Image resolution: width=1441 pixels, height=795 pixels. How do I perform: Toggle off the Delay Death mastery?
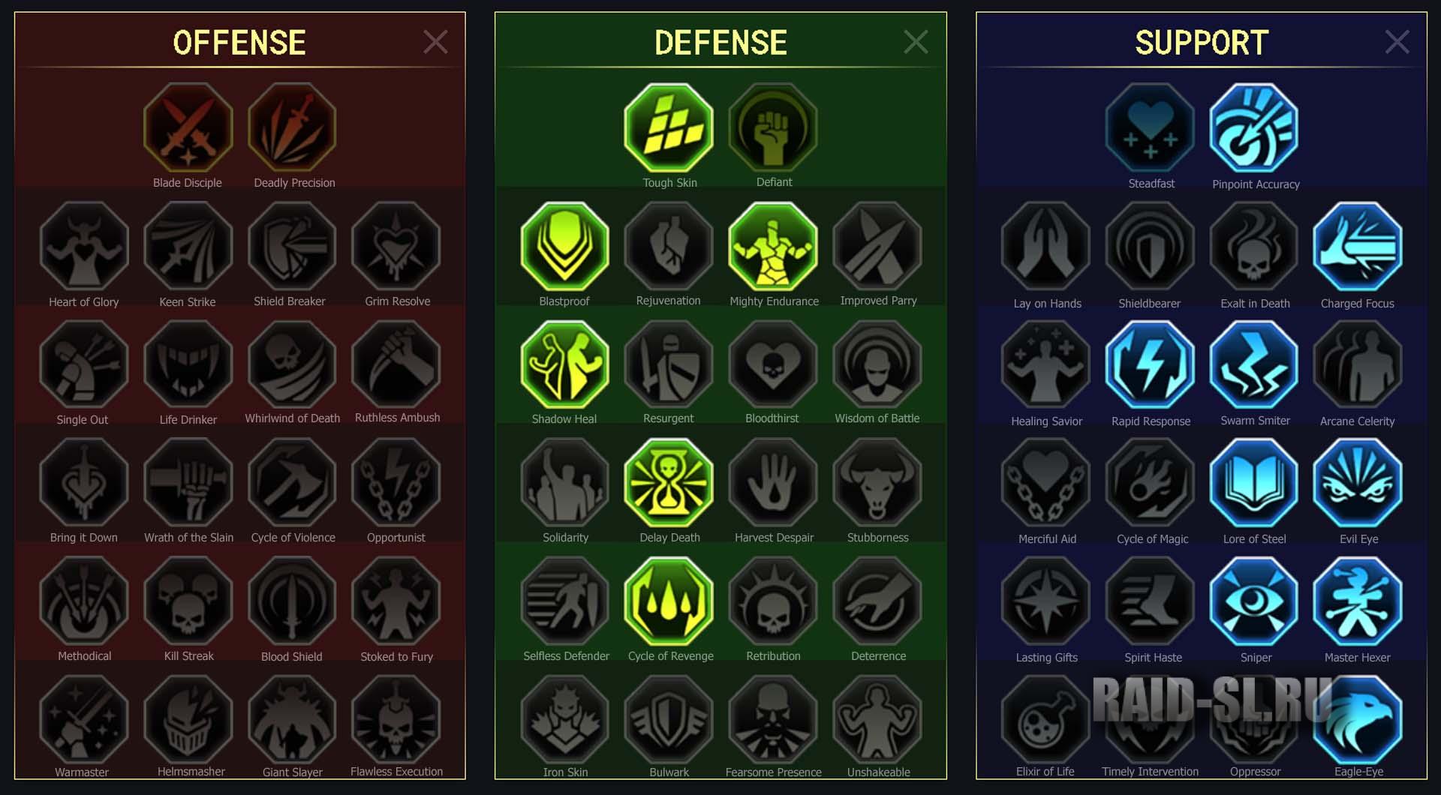point(669,482)
